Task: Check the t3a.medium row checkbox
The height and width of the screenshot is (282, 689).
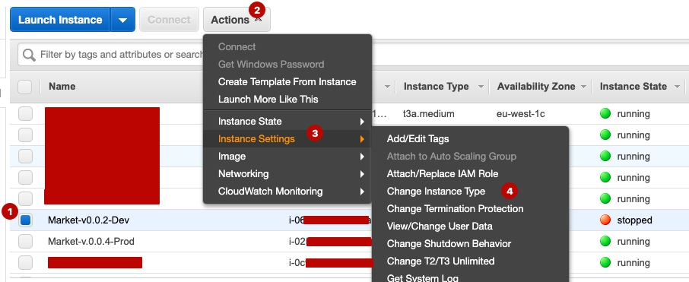Action: [x=25, y=114]
